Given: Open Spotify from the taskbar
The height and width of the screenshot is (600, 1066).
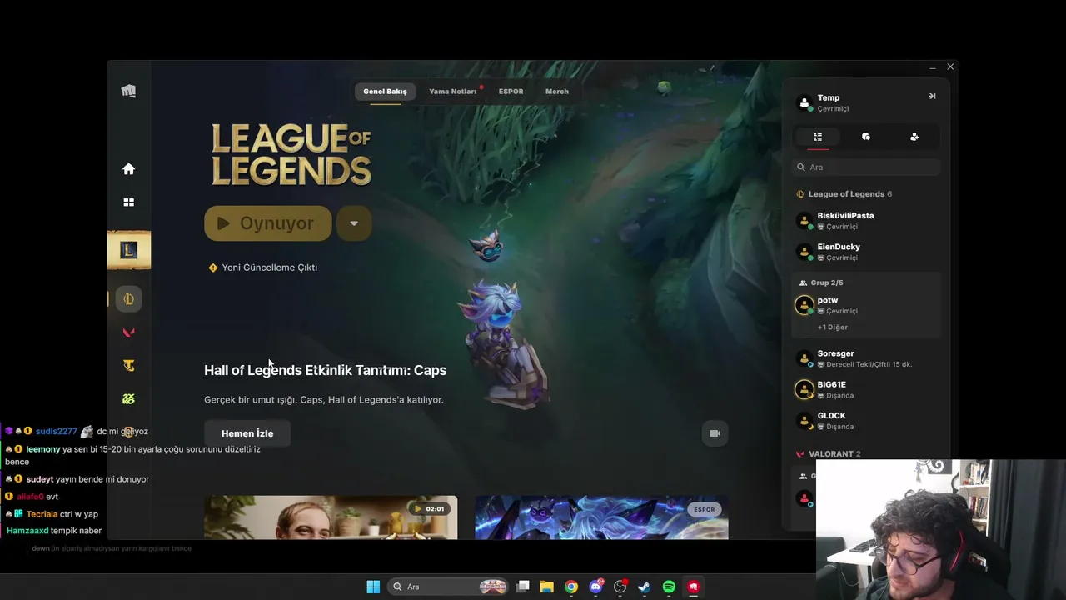Looking at the screenshot, I should pos(669,587).
